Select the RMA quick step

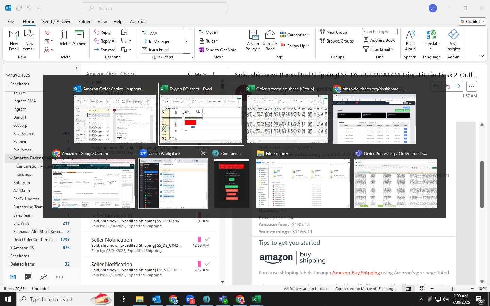(149, 33)
